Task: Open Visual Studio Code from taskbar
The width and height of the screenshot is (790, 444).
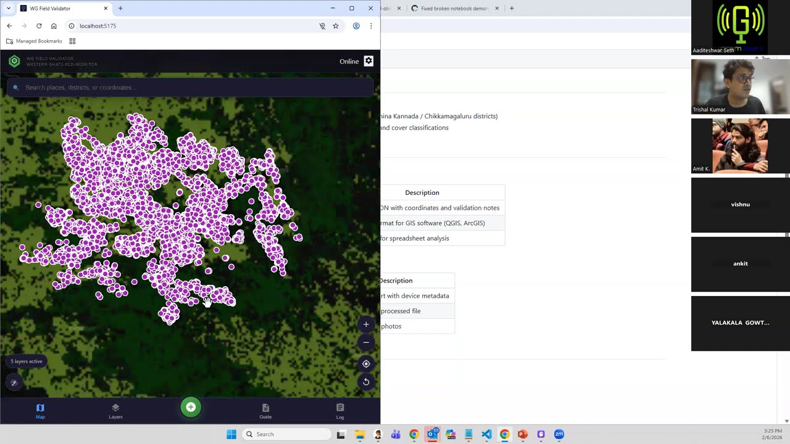Action: point(486,434)
